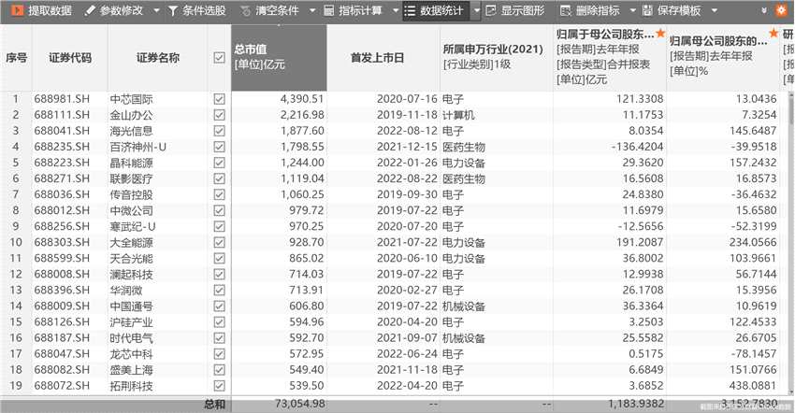Click net profit cell 191.2087
This screenshot has height=413, width=795.
coord(640,242)
